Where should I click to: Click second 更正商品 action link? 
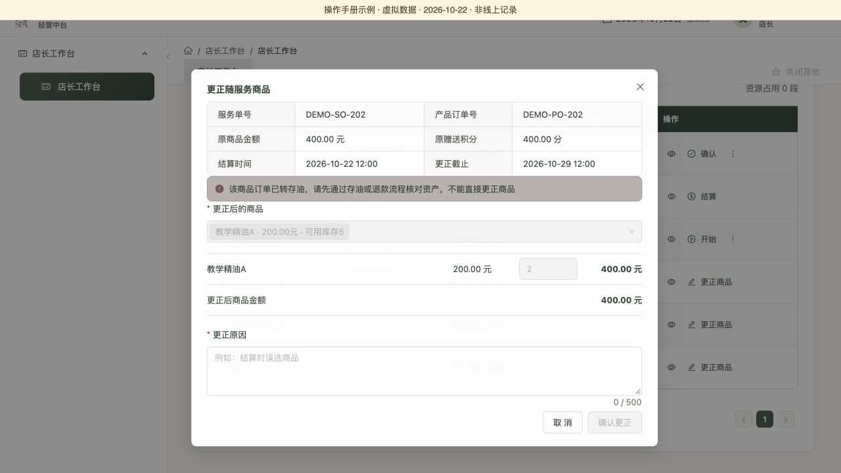point(710,325)
